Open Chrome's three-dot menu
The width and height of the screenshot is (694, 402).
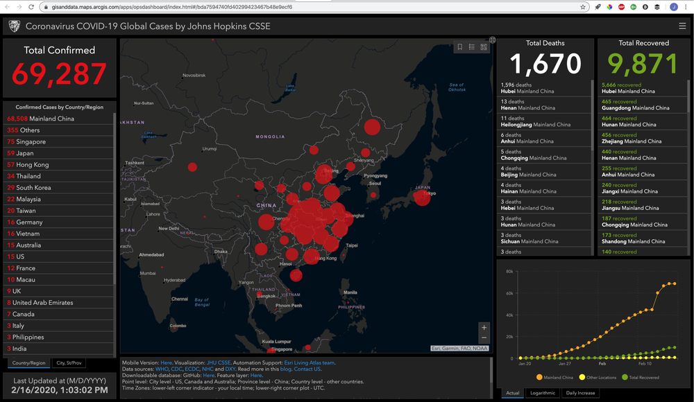[x=686, y=7]
